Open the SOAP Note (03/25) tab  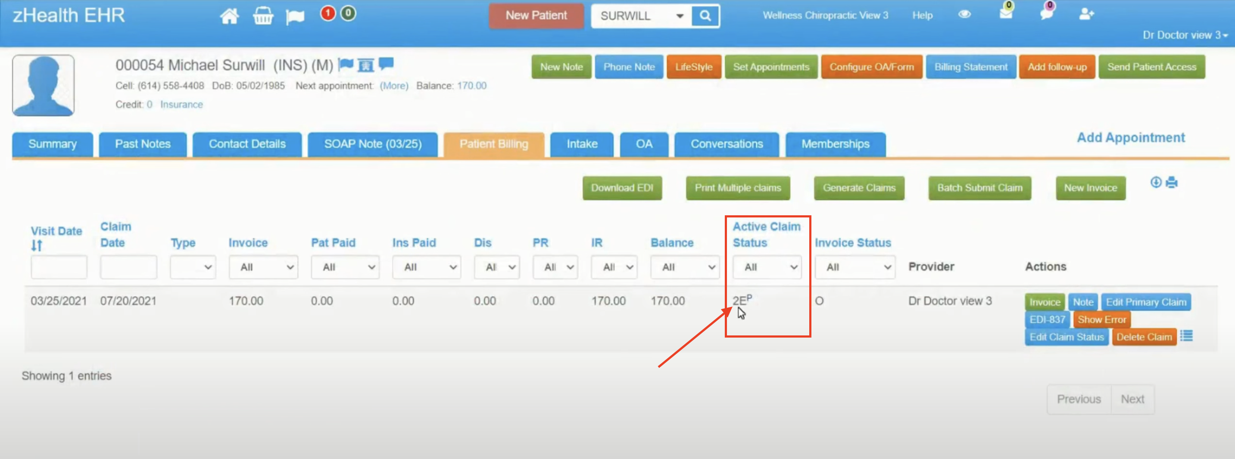click(372, 144)
